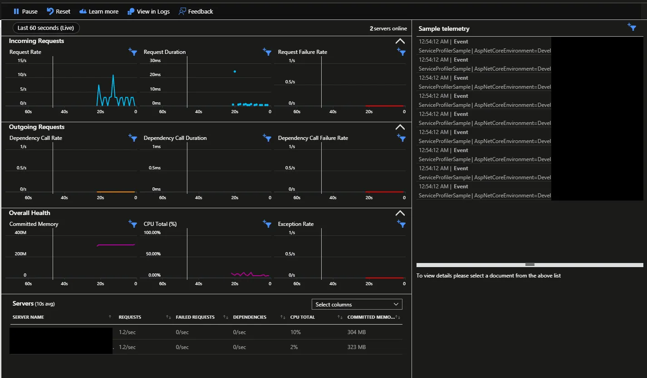Add filter for Request Rate chart
This screenshot has height=378, width=647.
[133, 52]
